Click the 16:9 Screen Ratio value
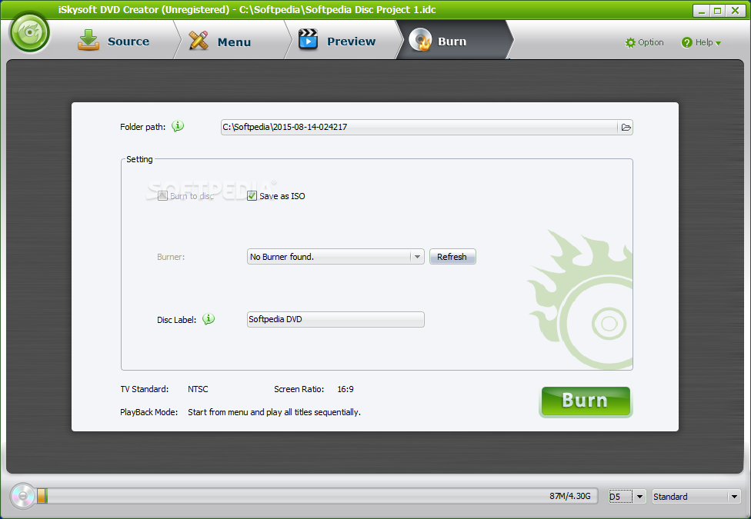Viewport: 751px width, 519px height. (x=345, y=389)
